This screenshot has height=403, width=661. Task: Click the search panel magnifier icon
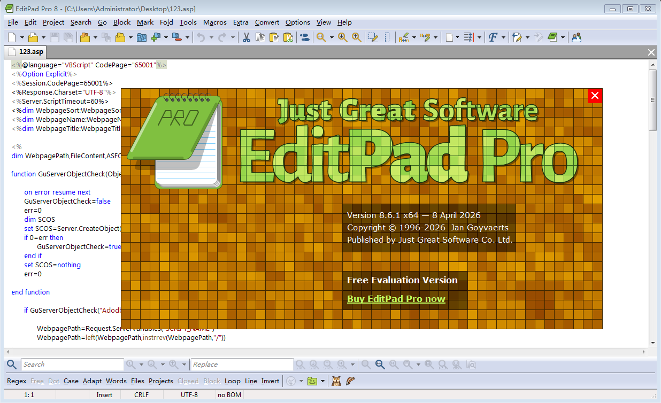pos(11,365)
